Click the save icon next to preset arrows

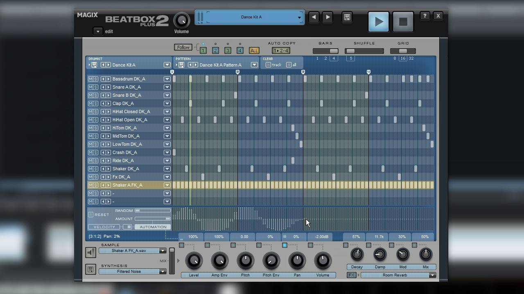[347, 17]
